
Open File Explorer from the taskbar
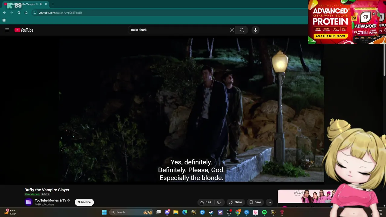click(x=176, y=212)
